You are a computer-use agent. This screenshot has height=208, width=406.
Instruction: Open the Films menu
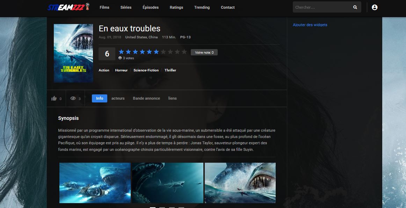pyautogui.click(x=104, y=7)
